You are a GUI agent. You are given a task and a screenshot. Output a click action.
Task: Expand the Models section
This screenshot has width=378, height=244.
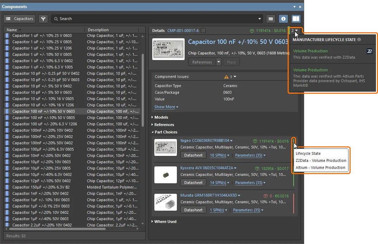click(161, 117)
